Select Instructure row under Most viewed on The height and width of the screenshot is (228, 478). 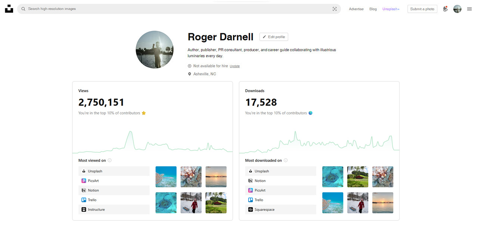114,210
